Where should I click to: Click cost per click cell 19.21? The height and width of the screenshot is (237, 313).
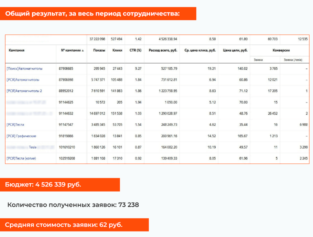212,68
